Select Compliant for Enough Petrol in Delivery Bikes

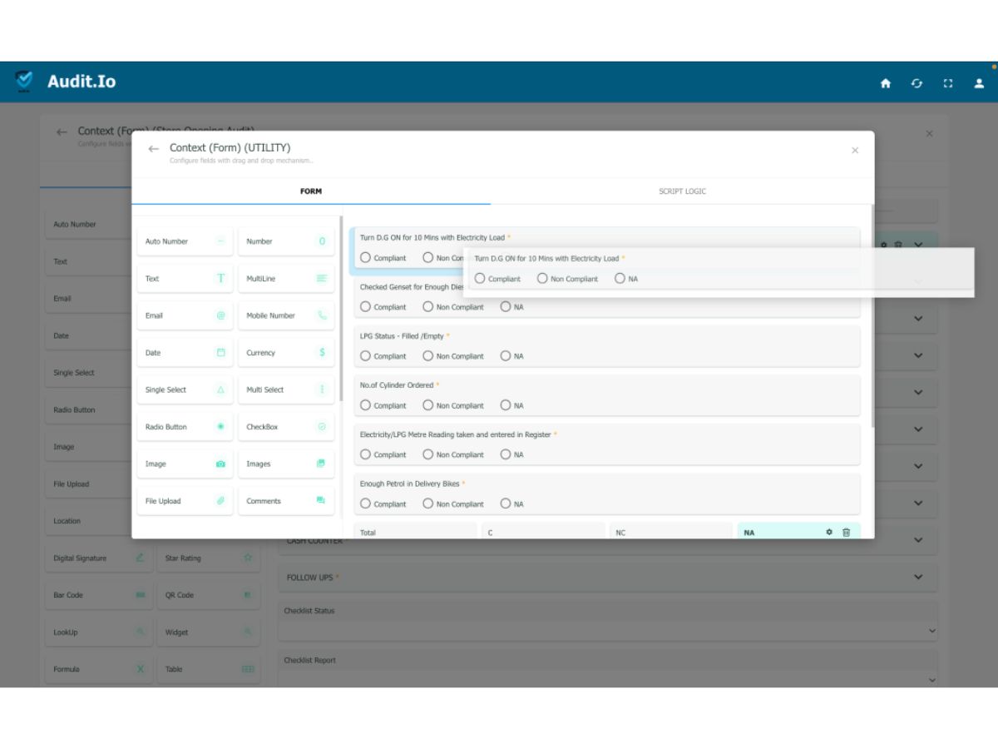[x=365, y=503]
